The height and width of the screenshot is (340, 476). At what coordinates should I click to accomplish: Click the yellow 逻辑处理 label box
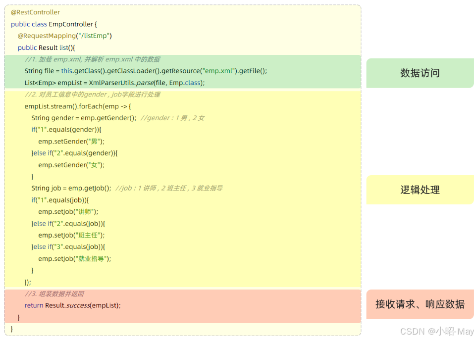pyautogui.click(x=420, y=190)
